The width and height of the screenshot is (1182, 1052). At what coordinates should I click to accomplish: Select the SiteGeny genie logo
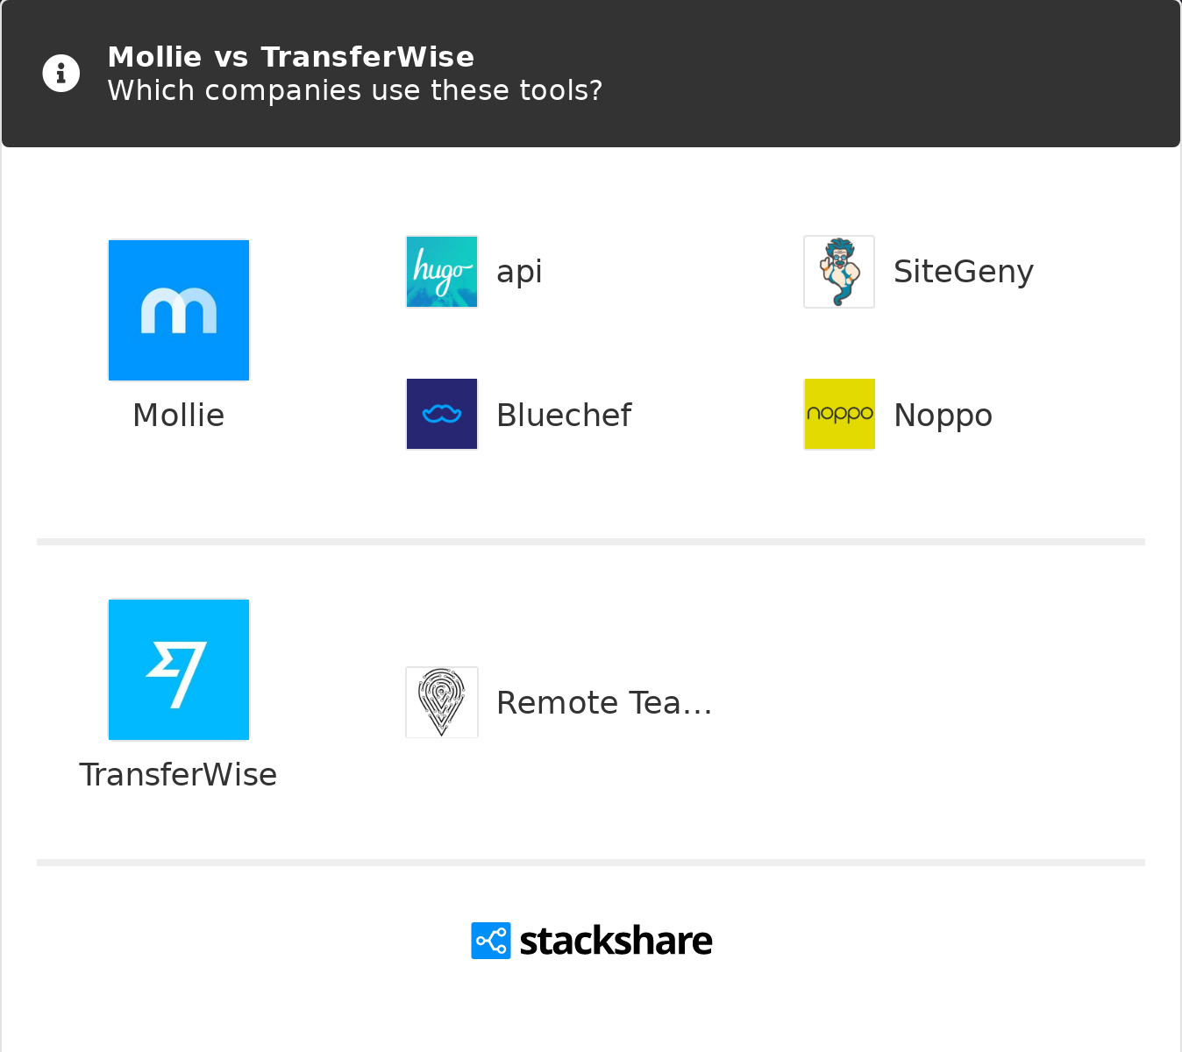click(839, 272)
